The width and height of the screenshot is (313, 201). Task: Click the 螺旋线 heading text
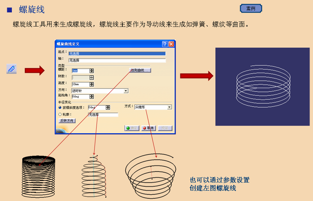[31, 9]
